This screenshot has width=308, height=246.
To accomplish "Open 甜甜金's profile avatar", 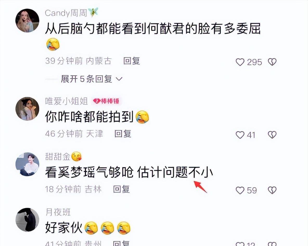I will [27, 164].
